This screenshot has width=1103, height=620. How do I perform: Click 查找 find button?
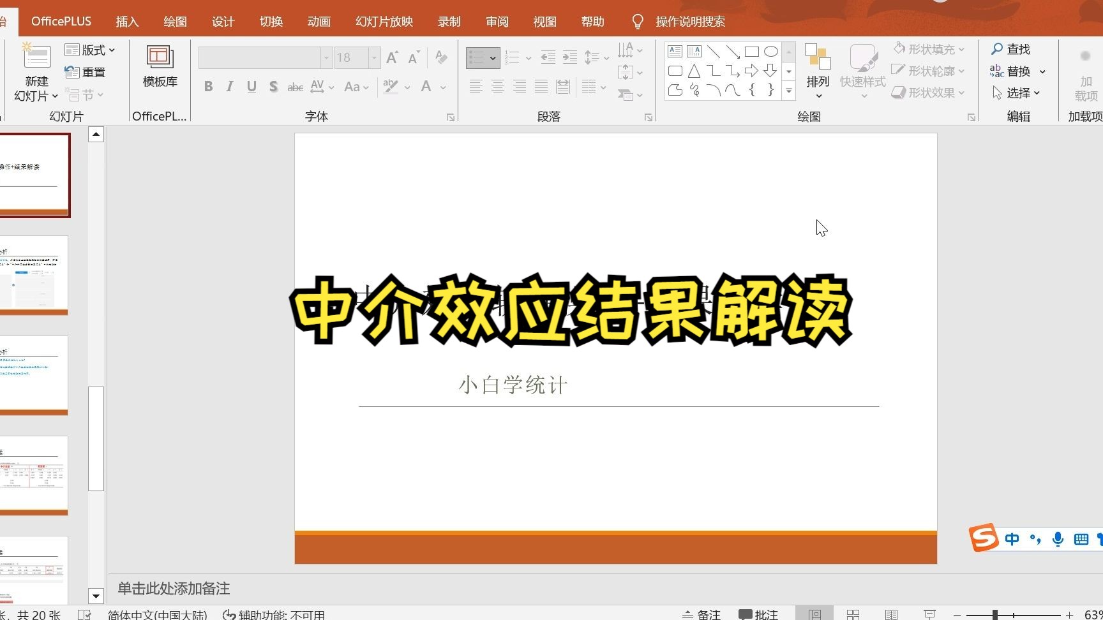(x=1011, y=49)
